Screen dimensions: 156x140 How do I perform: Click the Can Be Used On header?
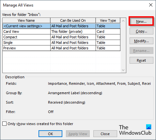tap(73, 20)
